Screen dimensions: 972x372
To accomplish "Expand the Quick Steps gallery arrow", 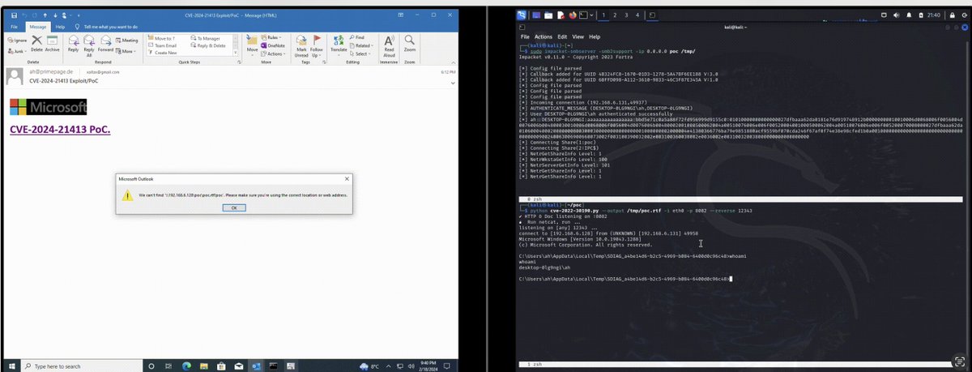I will [x=234, y=53].
